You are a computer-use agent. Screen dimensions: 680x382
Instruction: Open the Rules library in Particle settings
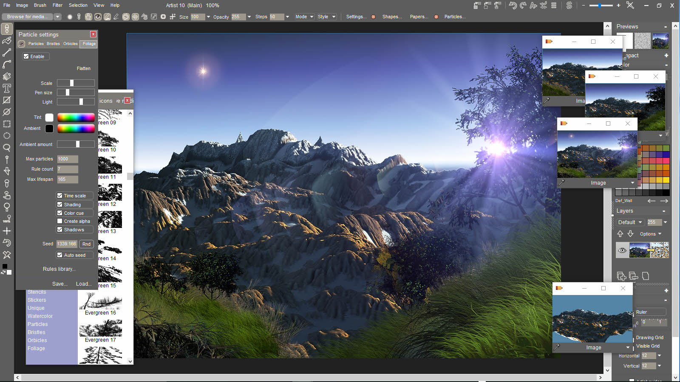[x=58, y=269]
